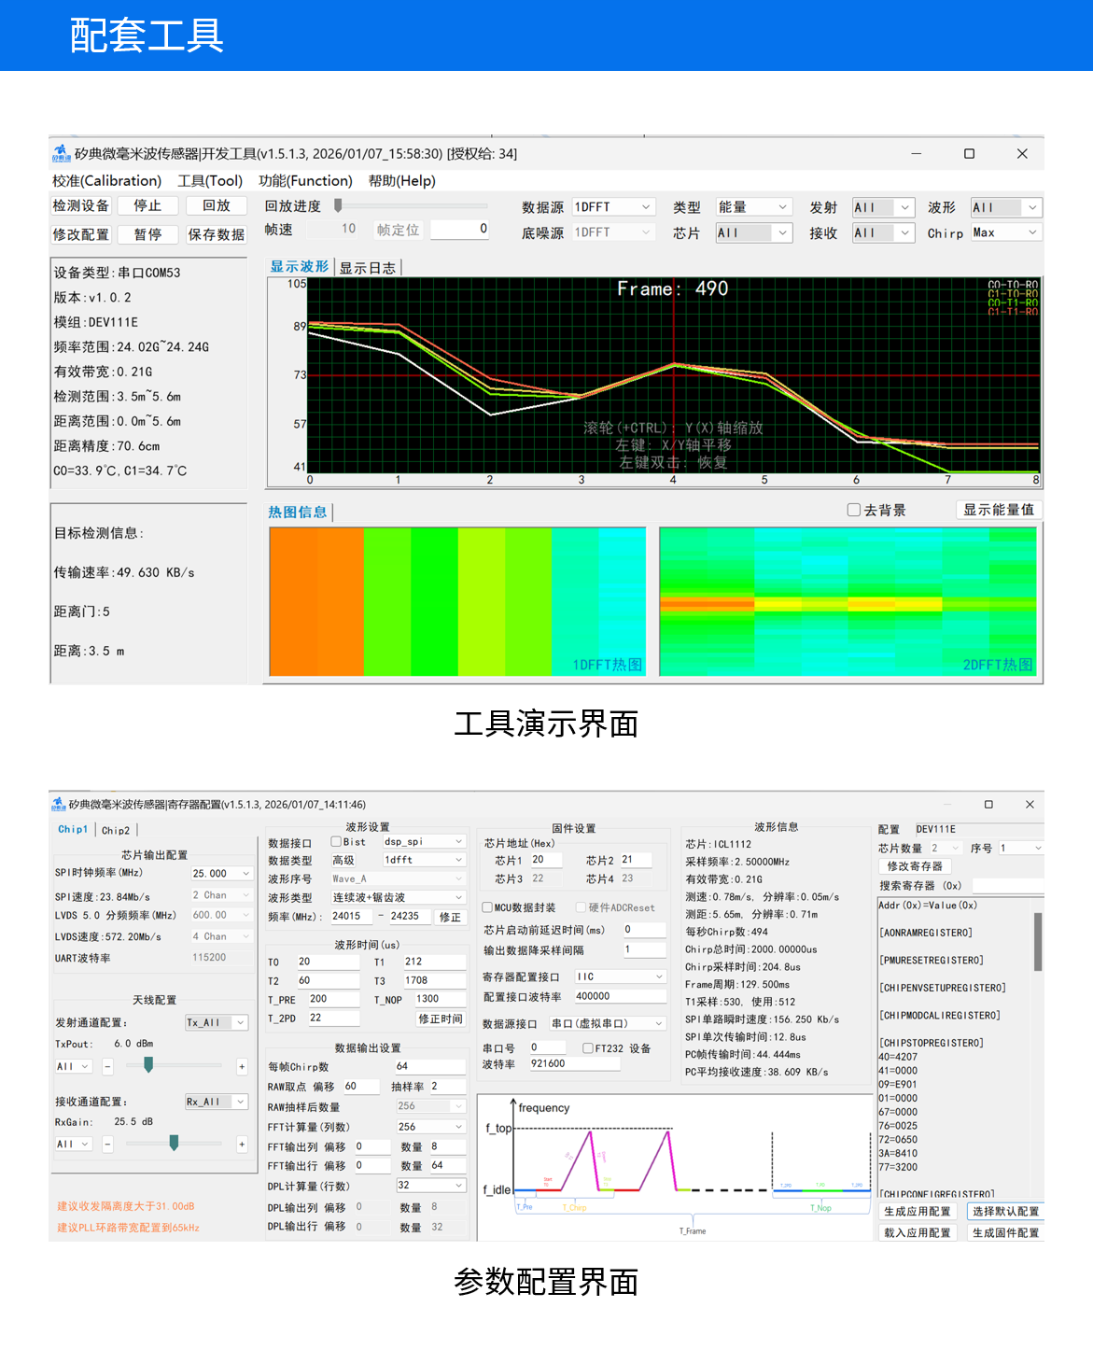Click the 生成固件配置 button
The height and width of the screenshot is (1349, 1093).
coord(1005,1232)
